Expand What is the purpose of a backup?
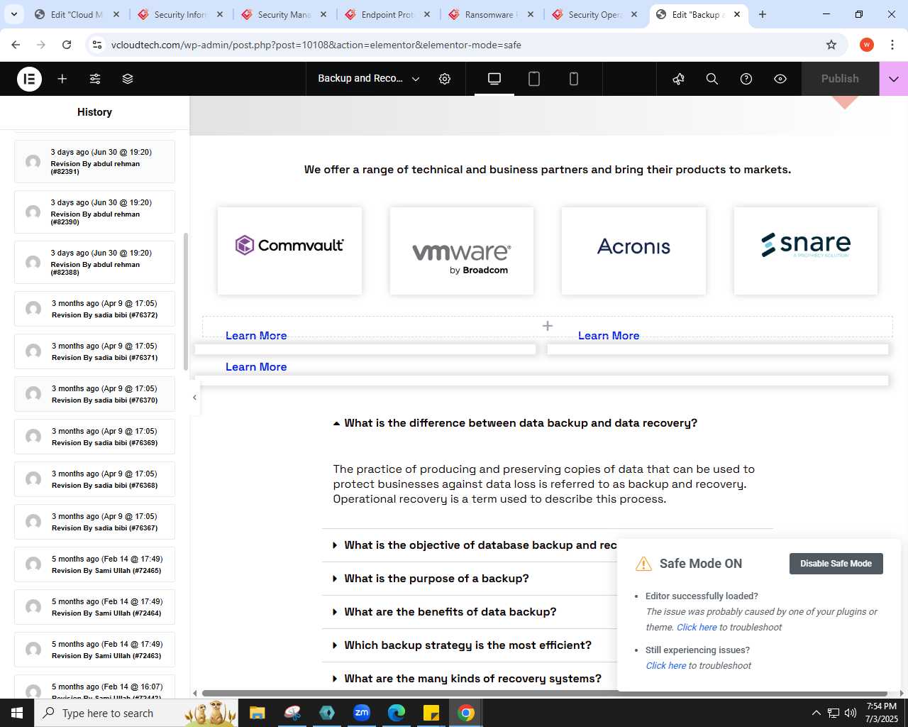The width and height of the screenshot is (908, 727). [431, 579]
